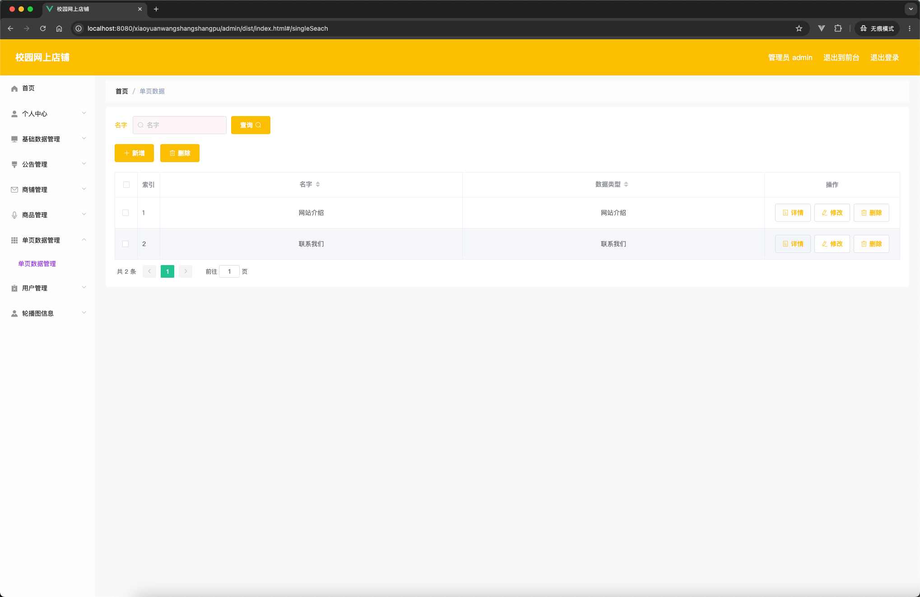
Task: Open the tab search dropdown in the title bar
Action: pos(911,9)
